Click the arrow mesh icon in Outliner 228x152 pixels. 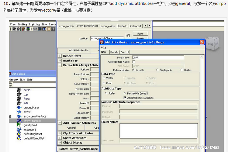tap(19, 112)
